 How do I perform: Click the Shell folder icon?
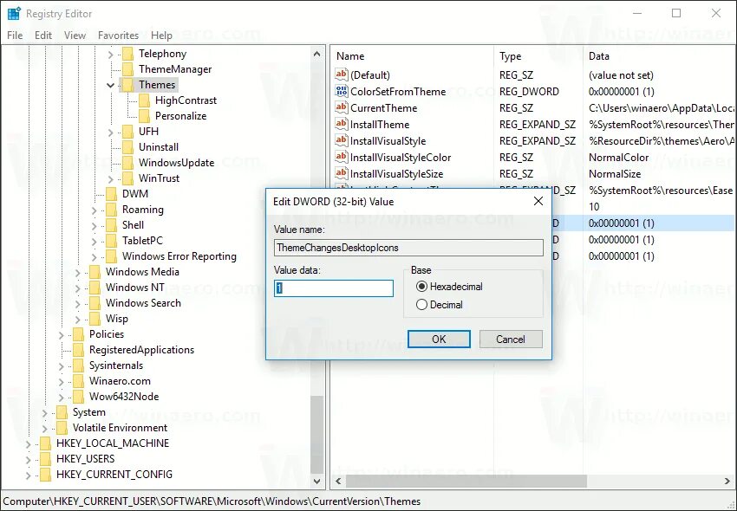[x=111, y=225]
